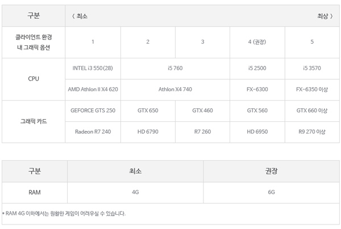The height and width of the screenshot is (229, 341).
Task: Click the RAM 4G warning note text
Action: [64, 214]
